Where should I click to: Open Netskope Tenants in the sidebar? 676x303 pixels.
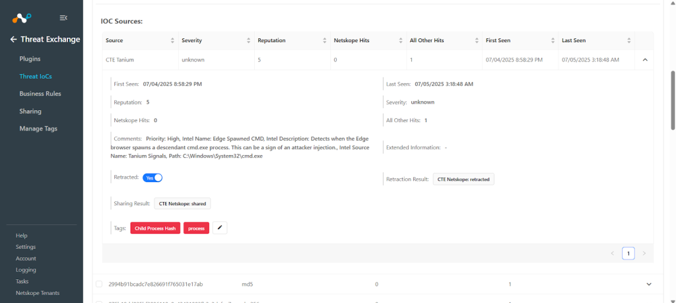point(38,293)
